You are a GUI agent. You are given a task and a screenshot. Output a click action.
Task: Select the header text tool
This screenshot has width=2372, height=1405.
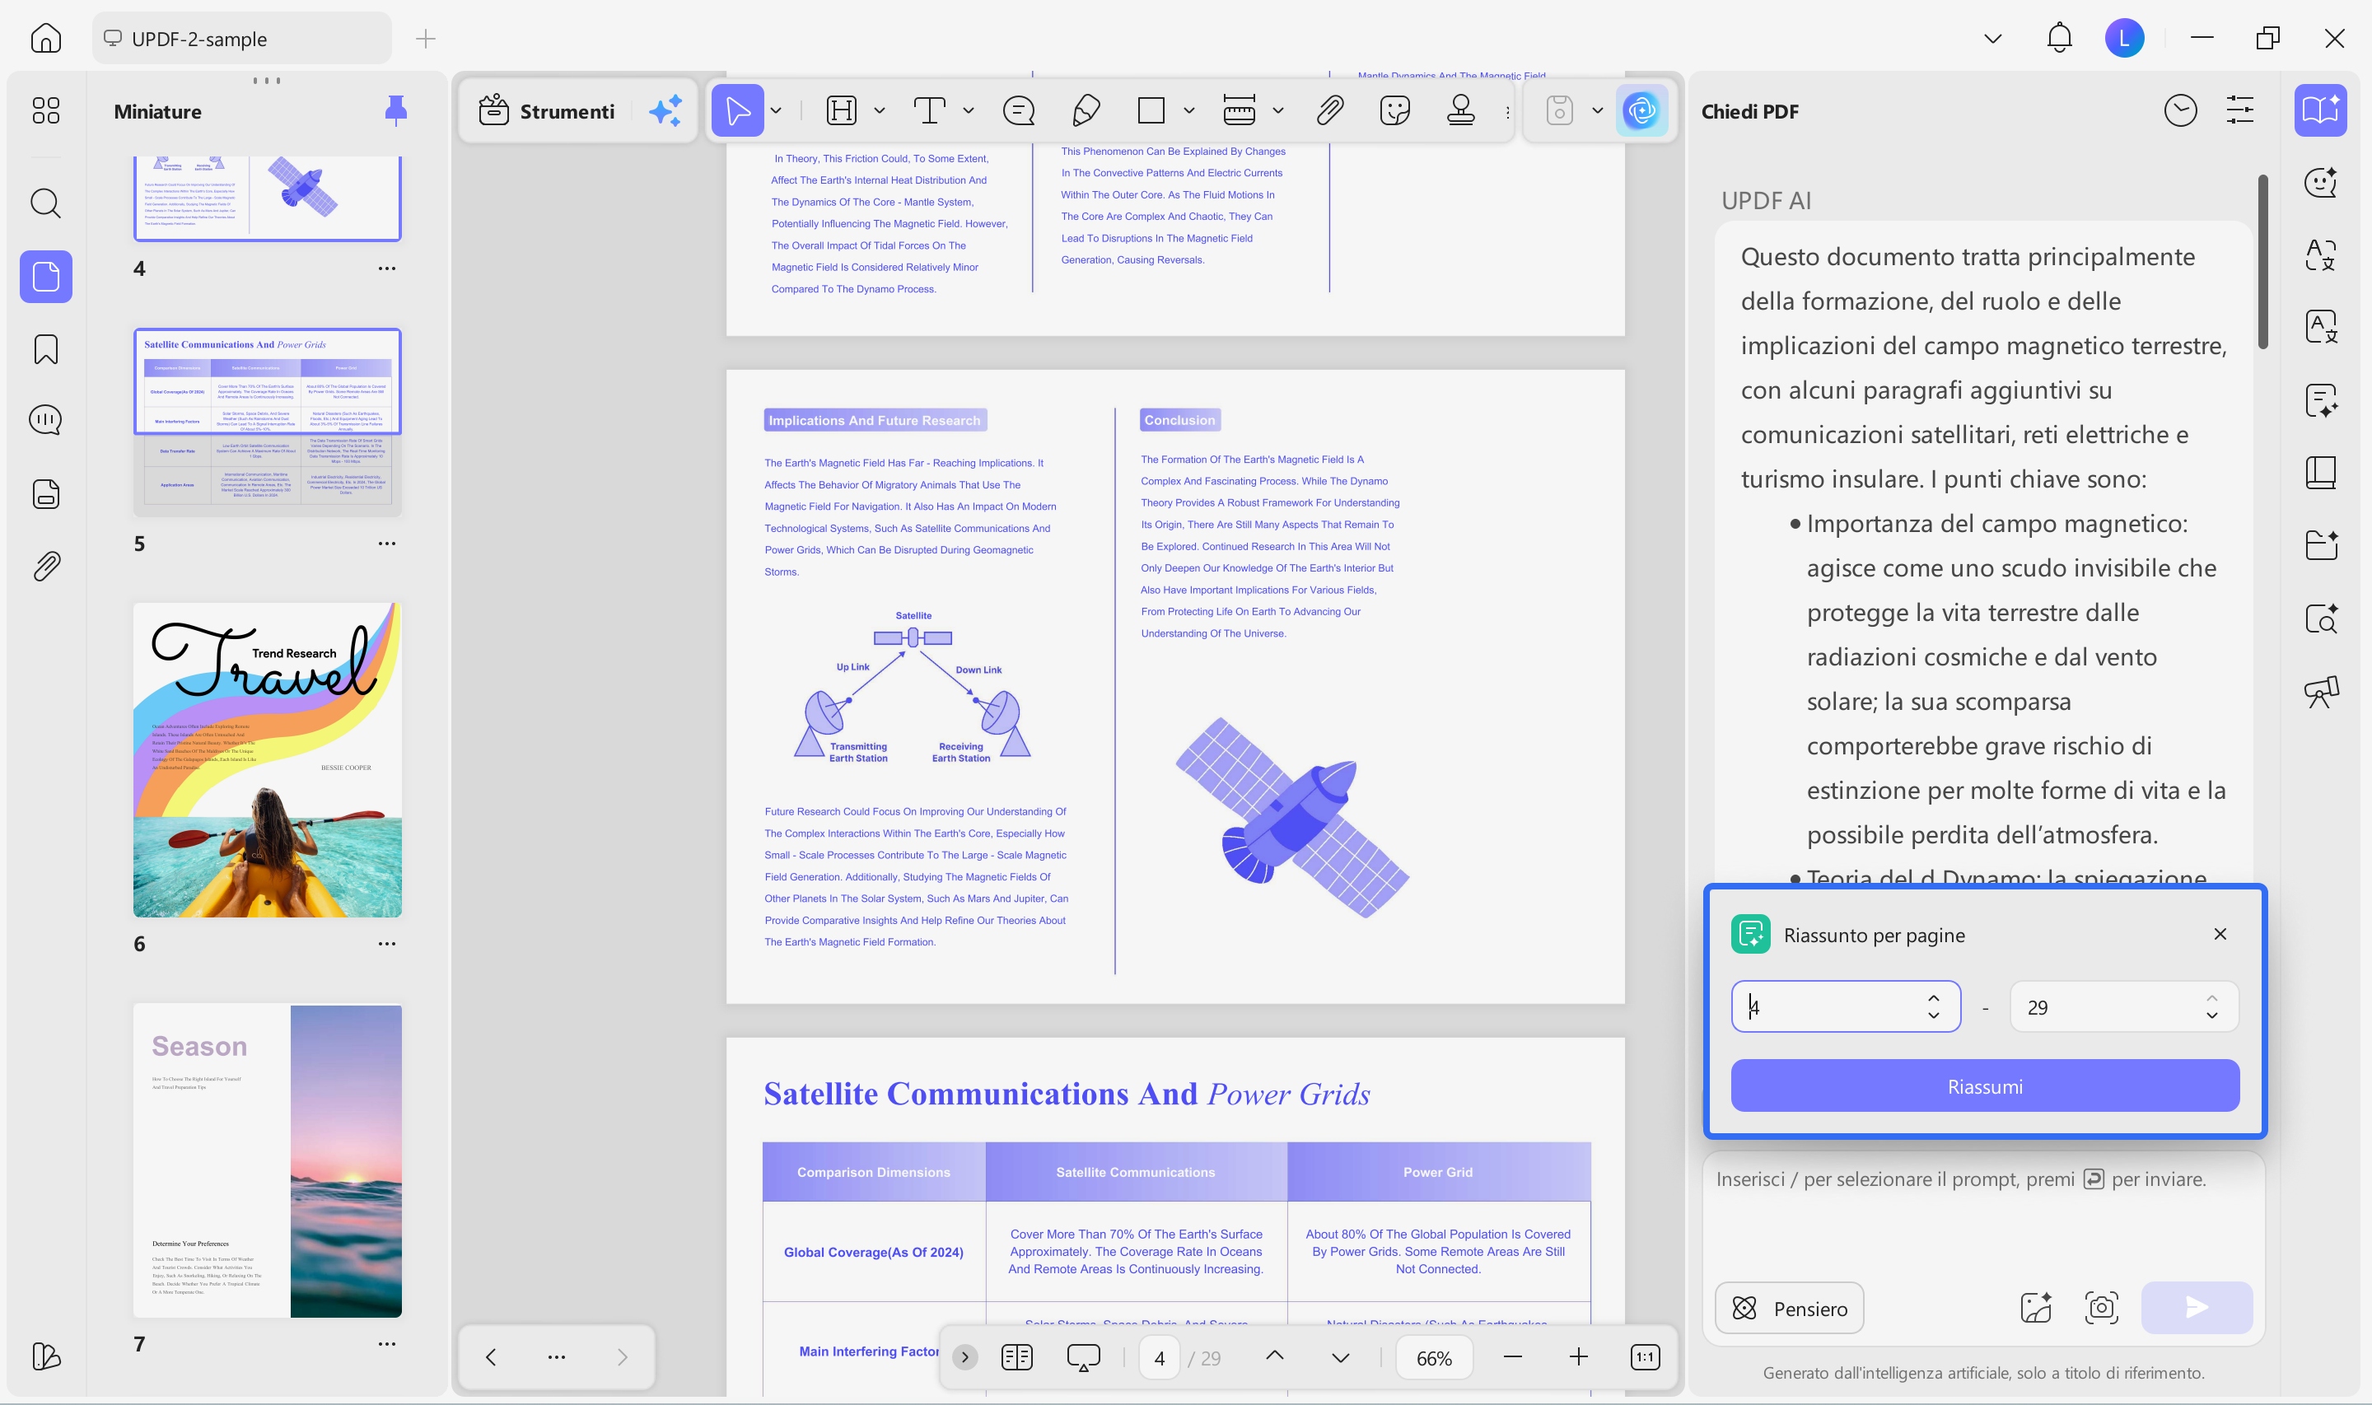click(x=841, y=111)
